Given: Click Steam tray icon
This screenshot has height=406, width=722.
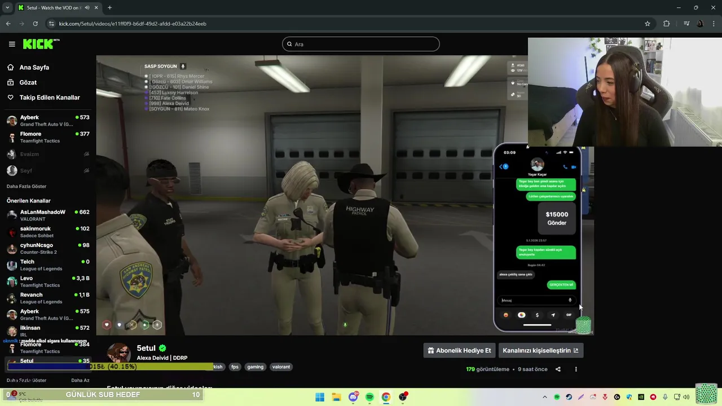Looking at the screenshot, I should [x=569, y=397].
